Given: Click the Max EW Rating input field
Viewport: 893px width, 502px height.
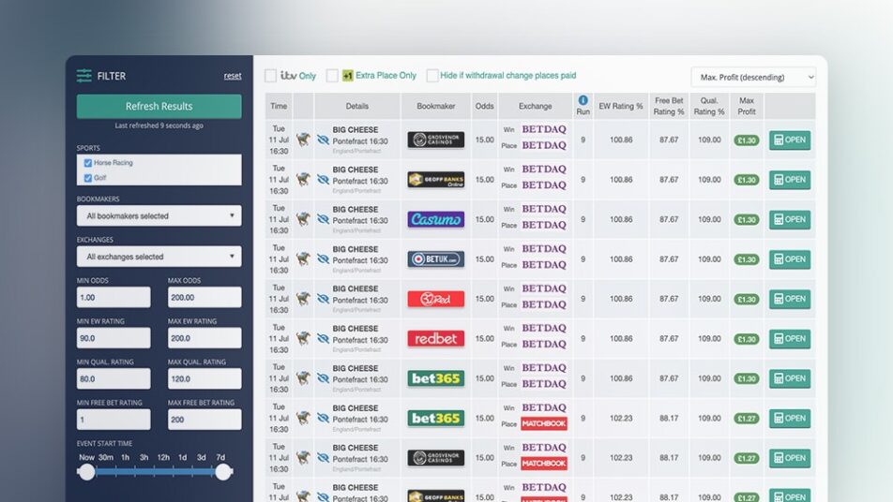Looking at the screenshot, I should tap(204, 338).
